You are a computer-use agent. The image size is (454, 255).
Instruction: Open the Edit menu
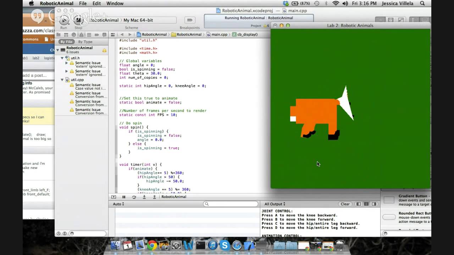click(96, 4)
